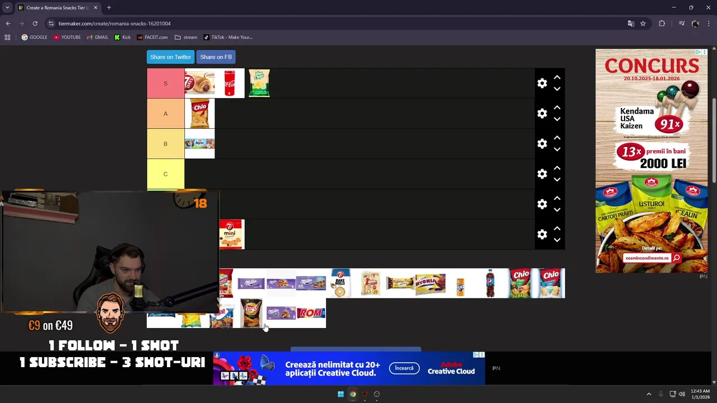Open settings gear for the C tier row
Viewport: 717px width, 403px height.
pos(542,174)
